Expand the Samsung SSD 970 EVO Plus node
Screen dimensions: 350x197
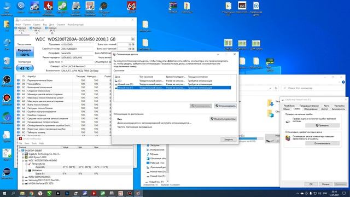pos(23,180)
